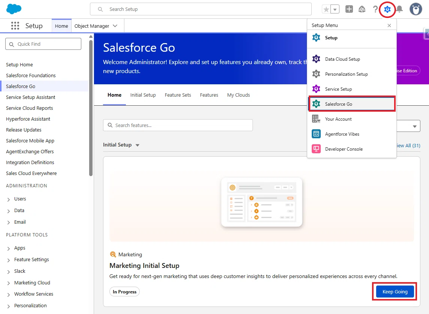Open the App Launcher dots grid

click(x=15, y=26)
